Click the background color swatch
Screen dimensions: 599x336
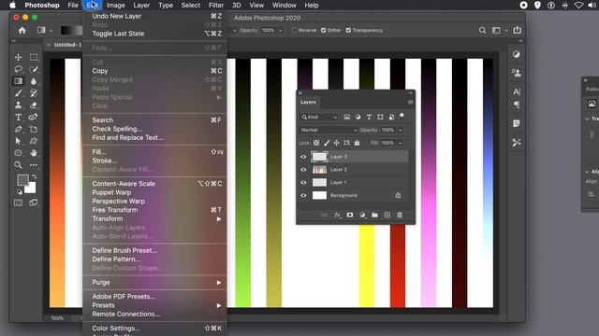(31, 188)
